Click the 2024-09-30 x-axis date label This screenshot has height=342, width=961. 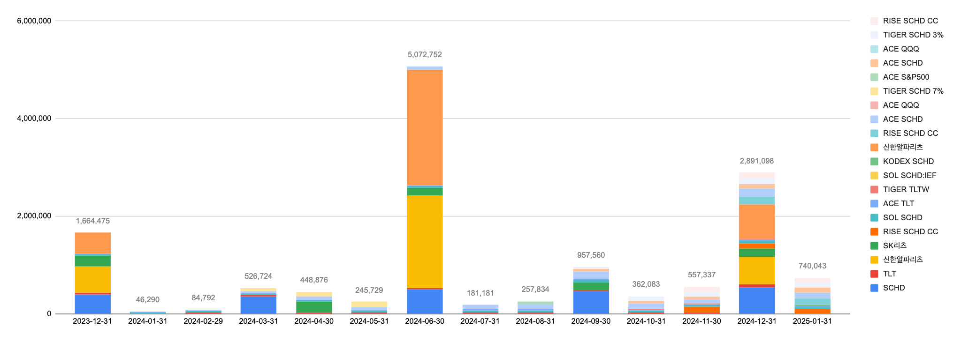coord(591,321)
